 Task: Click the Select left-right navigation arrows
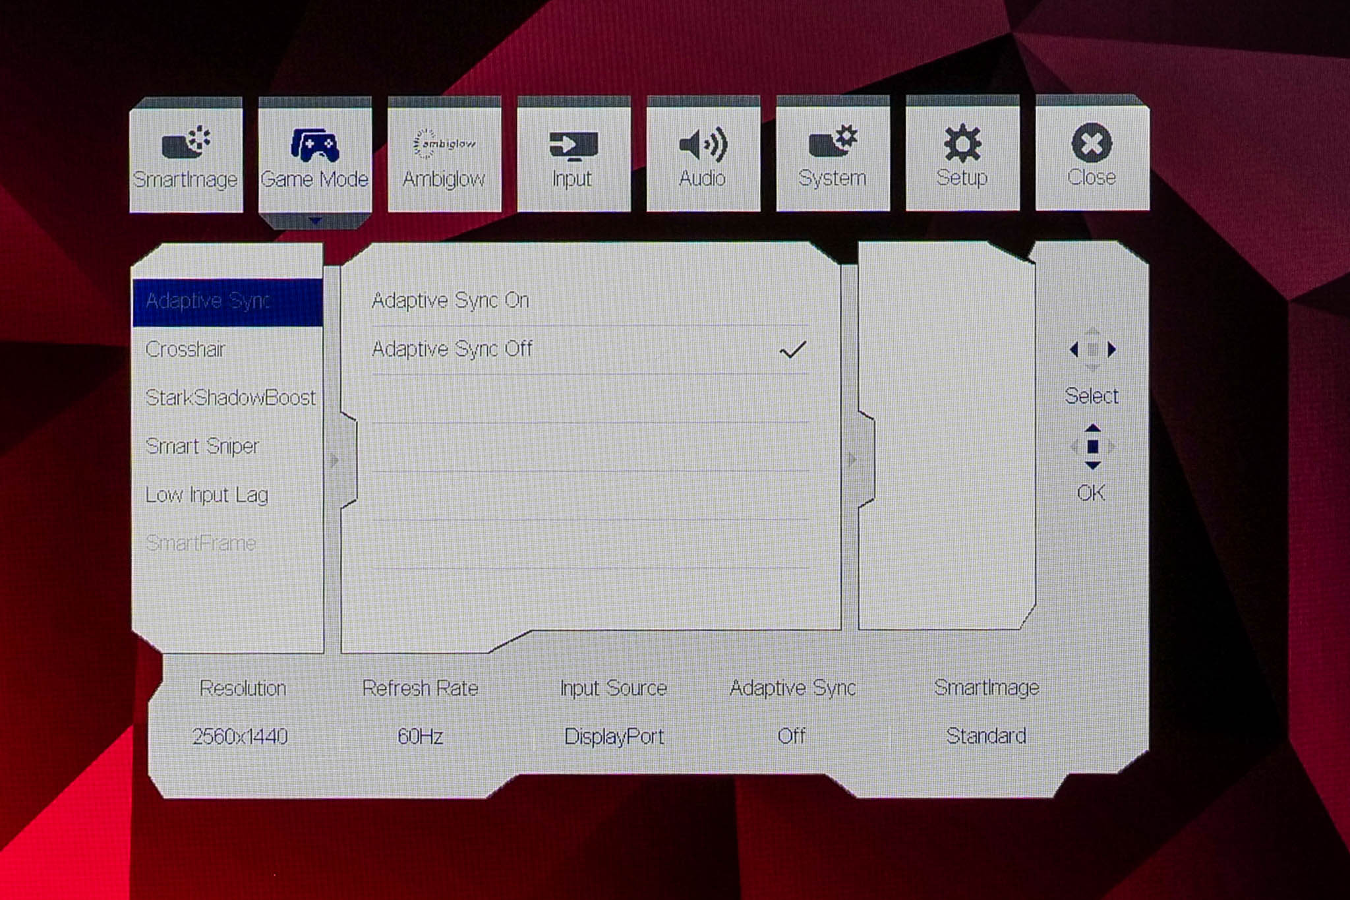[x=1092, y=349]
